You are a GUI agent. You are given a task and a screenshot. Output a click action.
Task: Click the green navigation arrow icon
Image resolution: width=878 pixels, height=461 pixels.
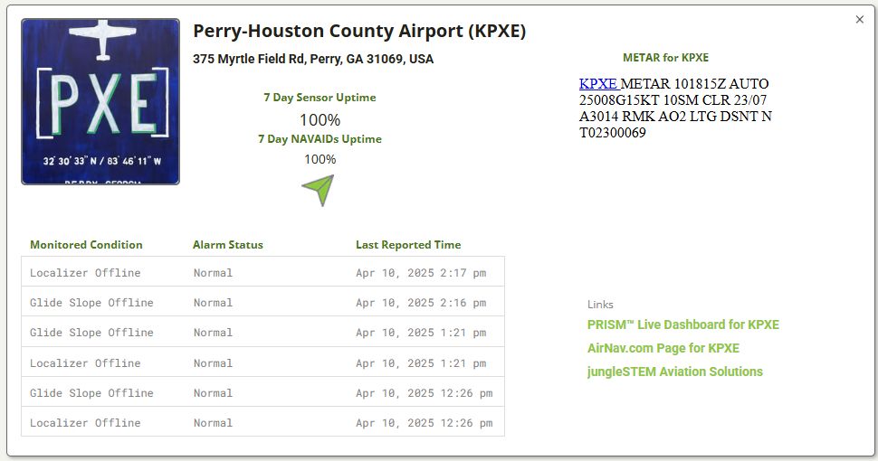(319, 189)
